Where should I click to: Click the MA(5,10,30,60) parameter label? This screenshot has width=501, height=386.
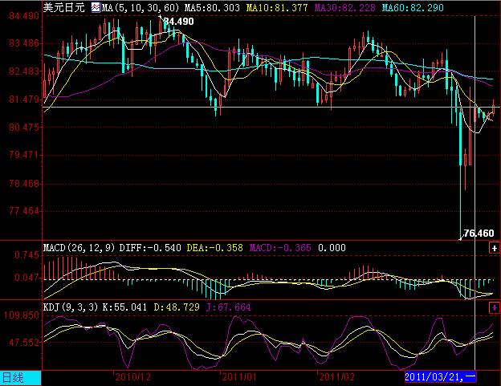pos(141,8)
